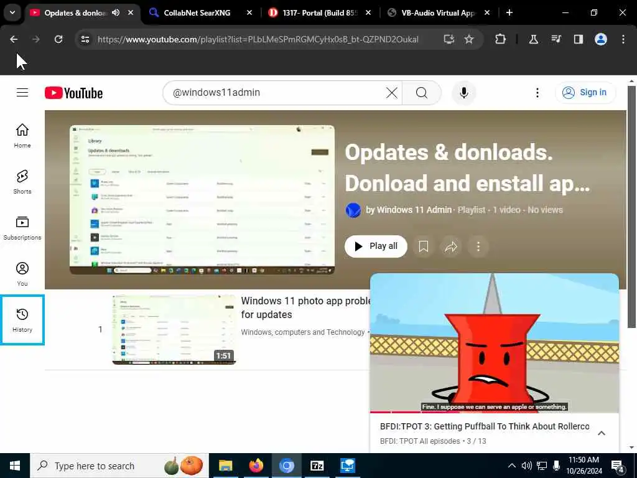Open the tab search dropdown
Screen dimensions: 637x478
pyautogui.click(x=12, y=12)
